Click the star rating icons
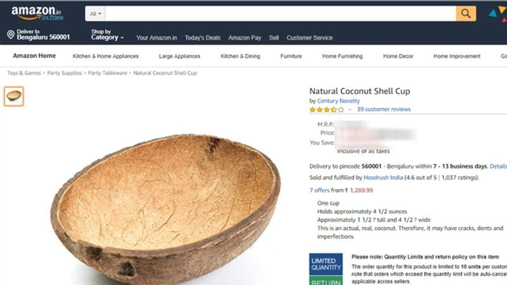The width and height of the screenshot is (507, 285). point(327,110)
